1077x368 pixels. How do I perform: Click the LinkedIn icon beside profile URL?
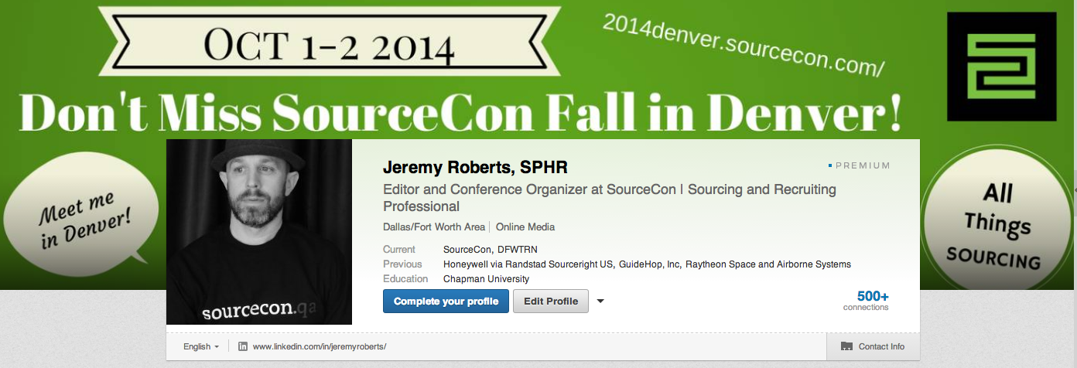click(243, 346)
